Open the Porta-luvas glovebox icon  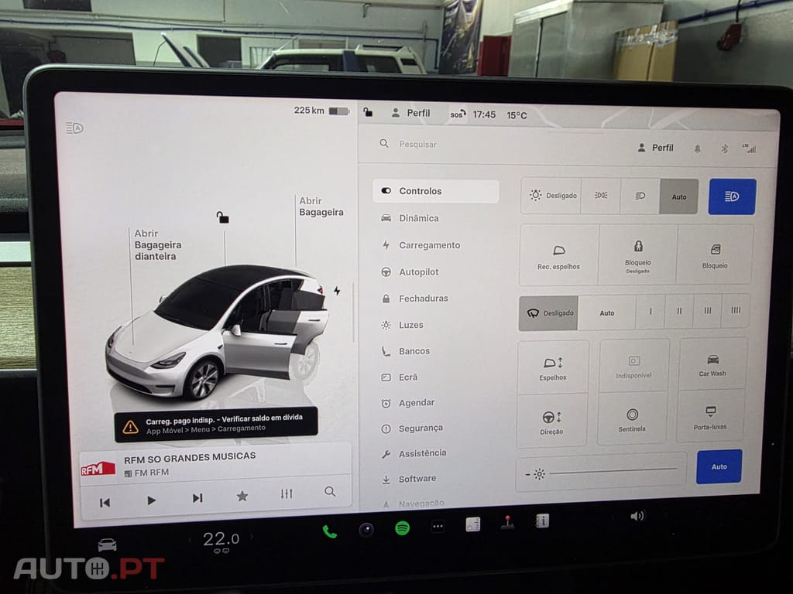coord(712,422)
